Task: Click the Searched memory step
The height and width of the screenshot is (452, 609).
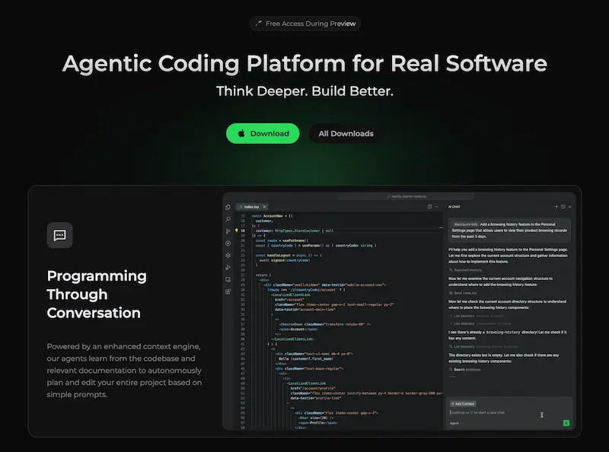Action: coord(465,270)
